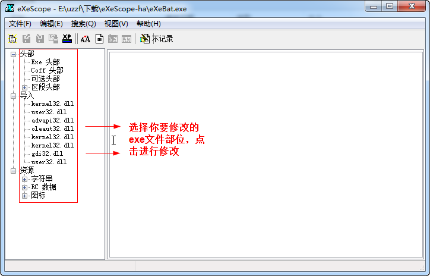Open the 编辑(E) menu
The image size is (430, 276).
coord(51,24)
